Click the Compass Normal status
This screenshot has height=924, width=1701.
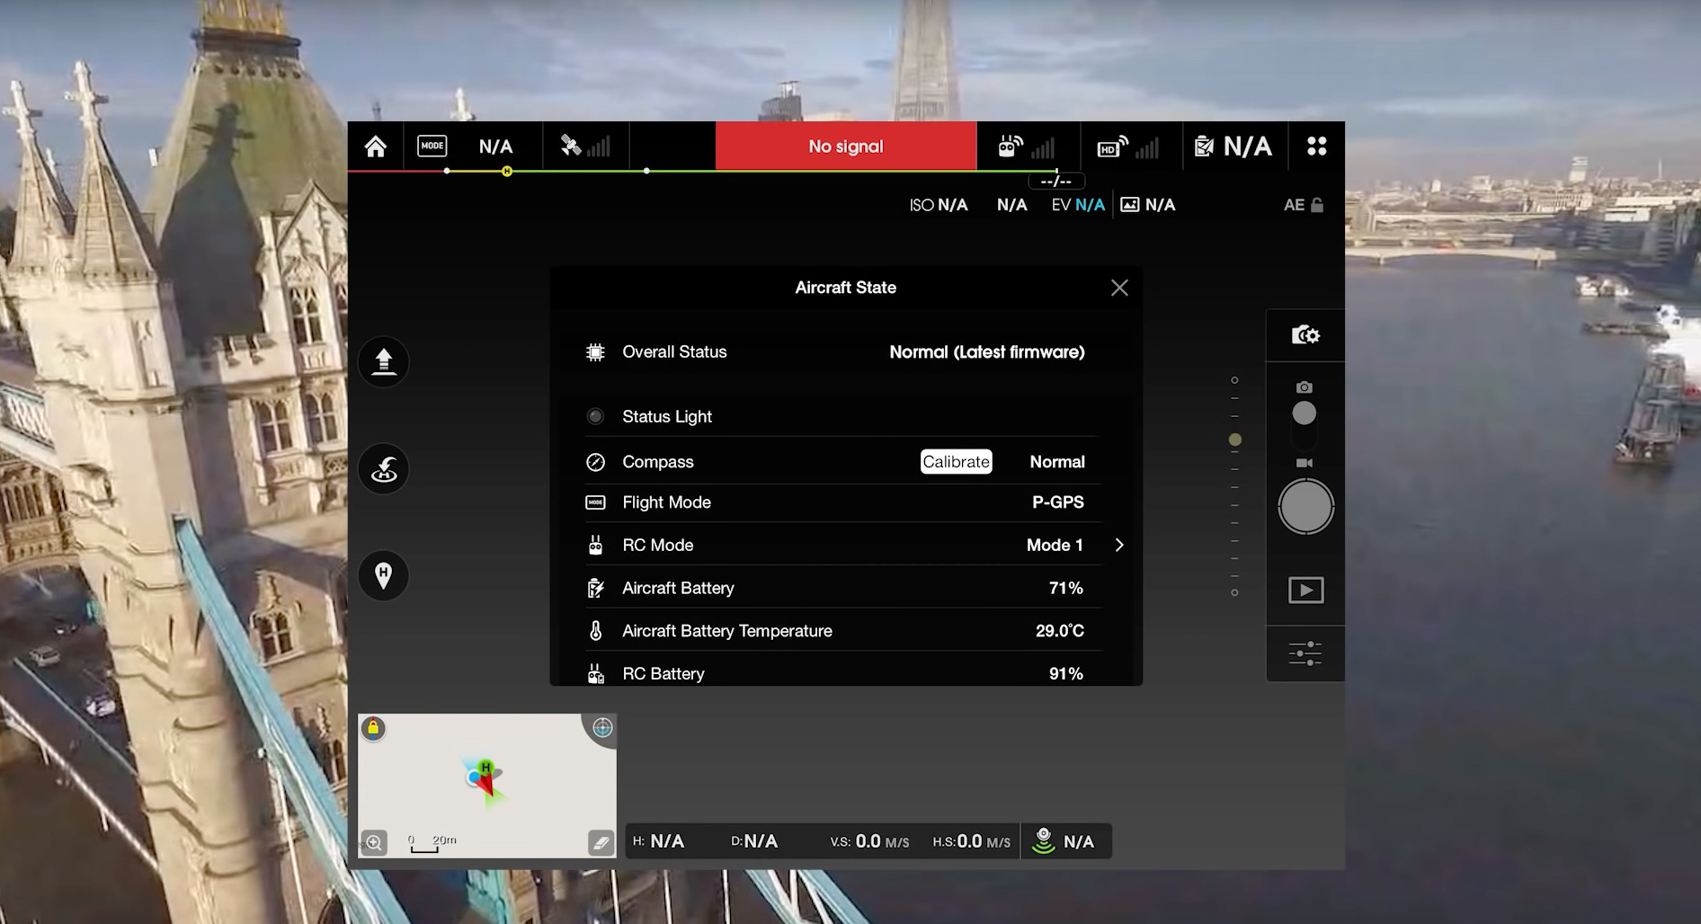pyautogui.click(x=1057, y=462)
